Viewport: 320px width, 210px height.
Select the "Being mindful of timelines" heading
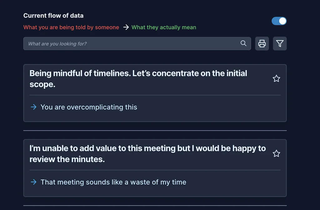pos(138,79)
